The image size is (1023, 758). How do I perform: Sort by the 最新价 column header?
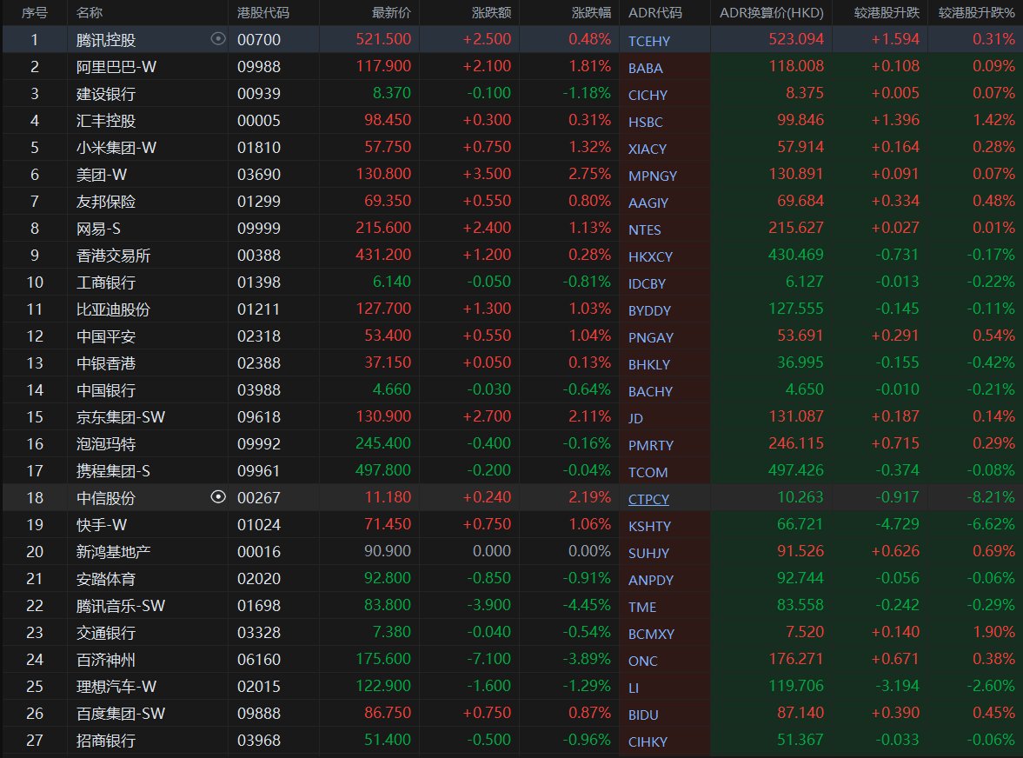coord(390,13)
